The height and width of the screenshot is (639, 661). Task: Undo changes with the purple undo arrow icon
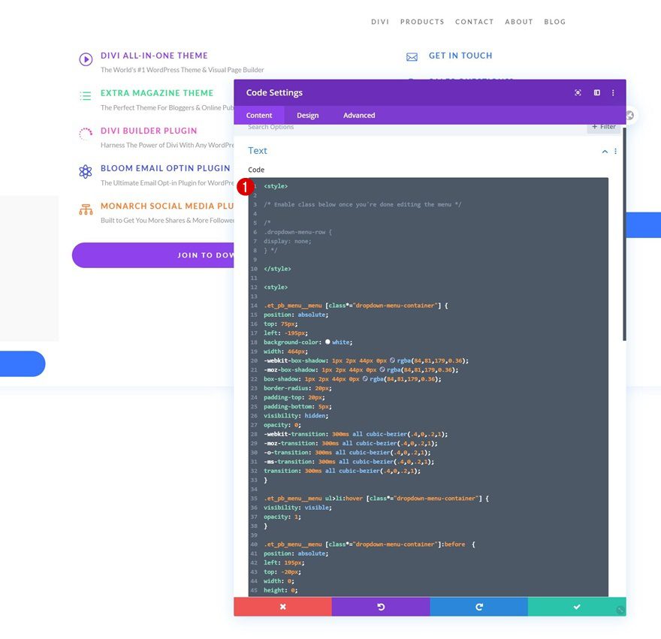[381, 606]
